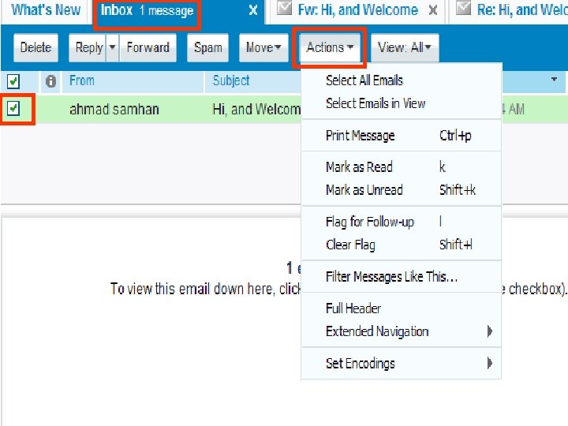Click the Delete button
This screenshot has width=568, height=426.
point(35,47)
